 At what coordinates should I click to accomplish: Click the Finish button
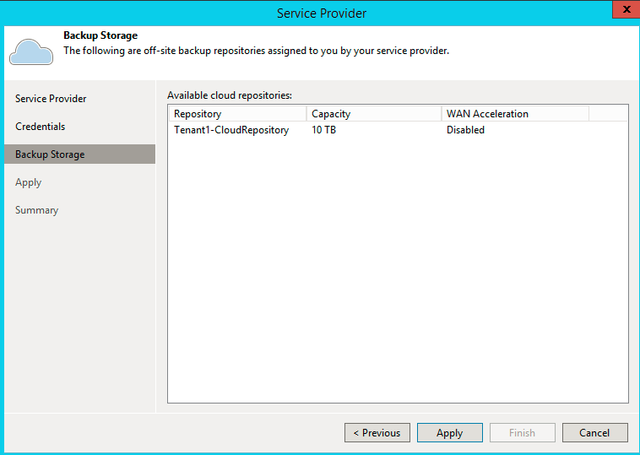(523, 432)
